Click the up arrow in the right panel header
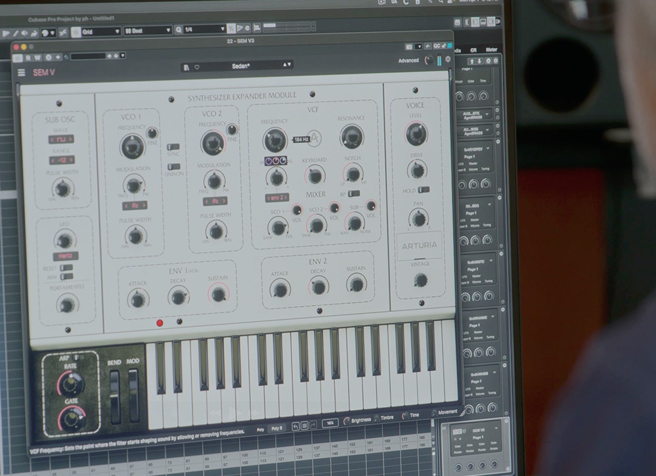The width and height of the screenshot is (656, 476). [x=471, y=61]
